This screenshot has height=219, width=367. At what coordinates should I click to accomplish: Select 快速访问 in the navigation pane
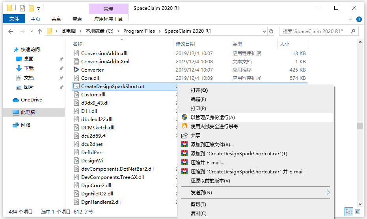pos(30,50)
